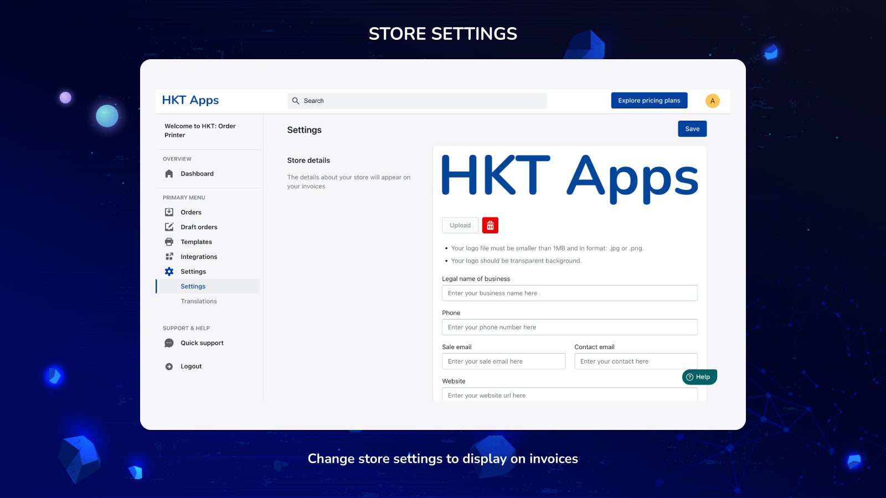Select the Settings gear icon
Image resolution: width=886 pixels, height=498 pixels.
click(169, 271)
